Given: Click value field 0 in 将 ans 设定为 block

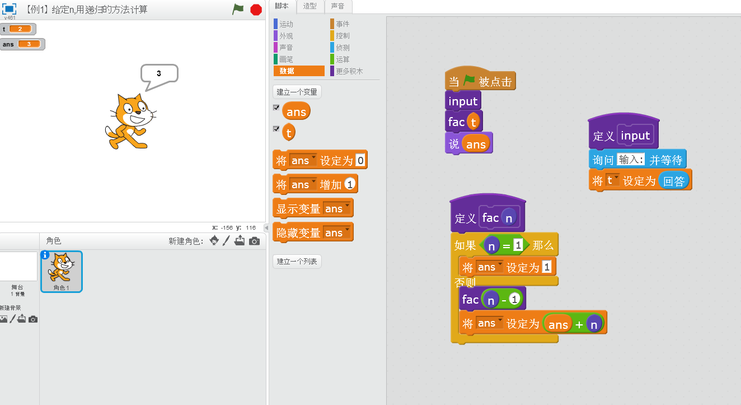Looking at the screenshot, I should click(x=360, y=161).
